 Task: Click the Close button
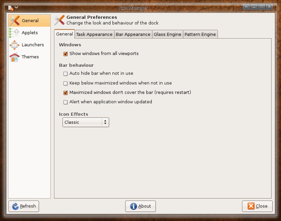(257, 206)
